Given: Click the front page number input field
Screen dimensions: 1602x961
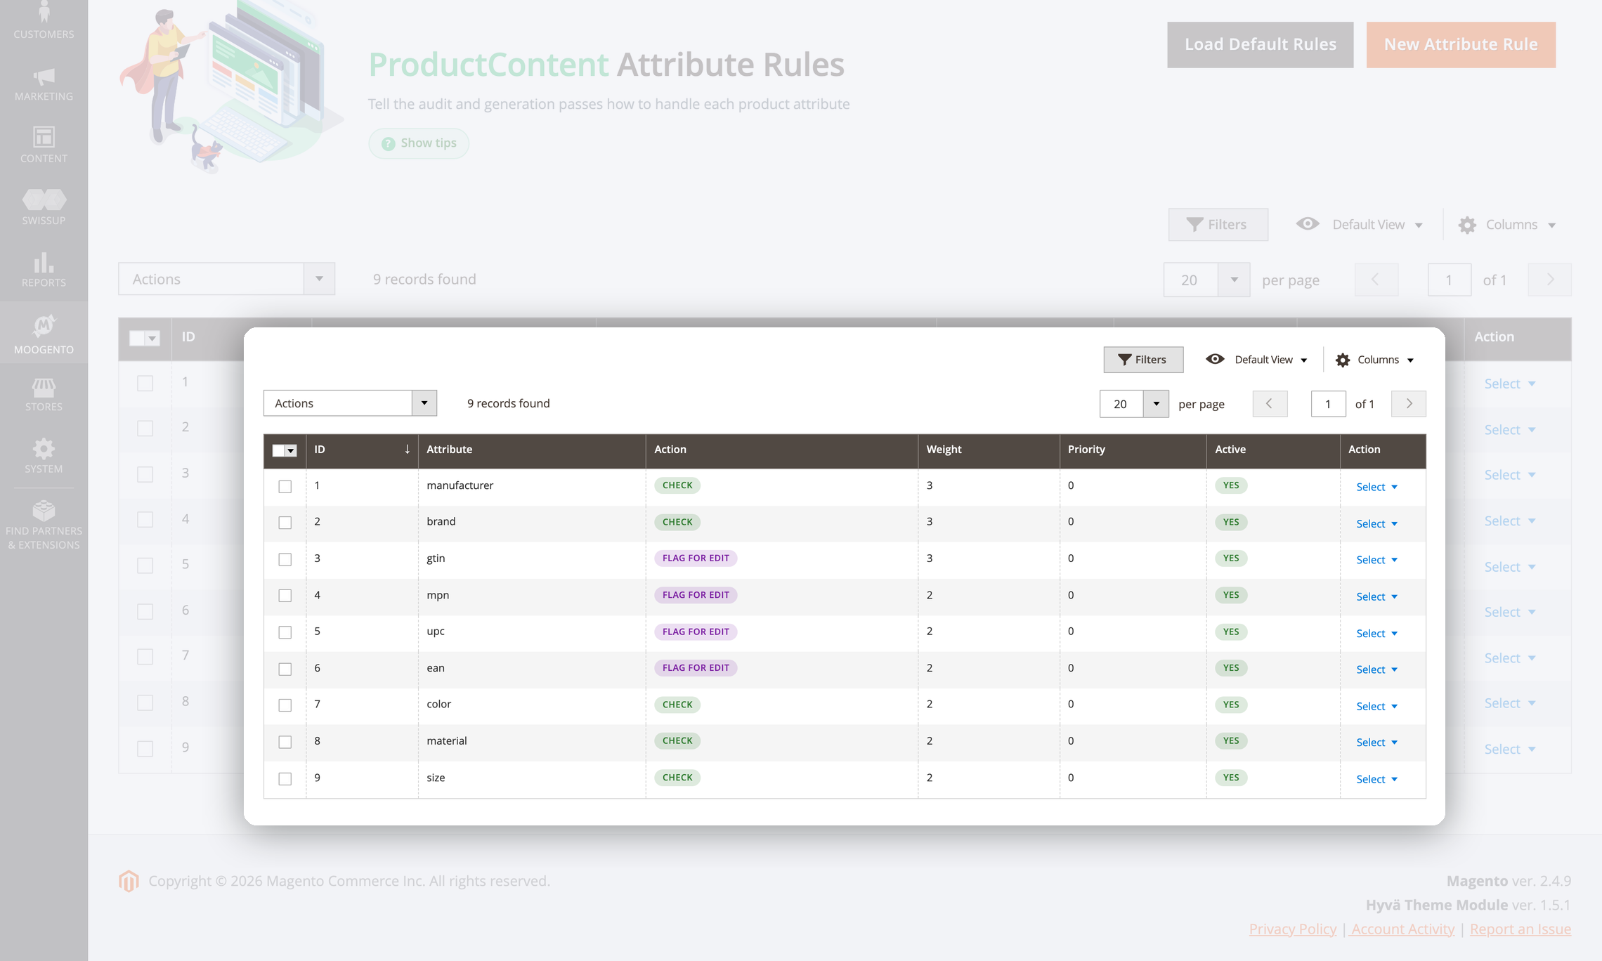Looking at the screenshot, I should (x=1328, y=404).
